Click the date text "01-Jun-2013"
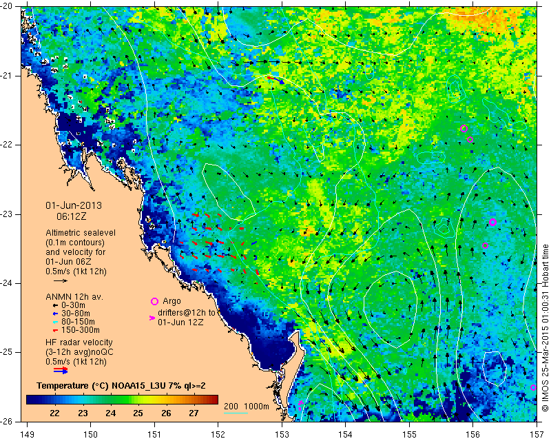This screenshot has width=551, height=441. tap(74, 205)
